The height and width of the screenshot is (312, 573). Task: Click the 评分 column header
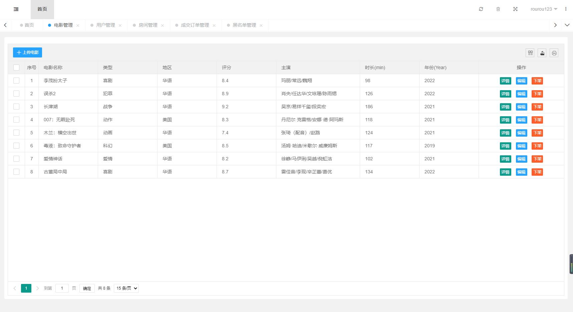click(x=246, y=67)
